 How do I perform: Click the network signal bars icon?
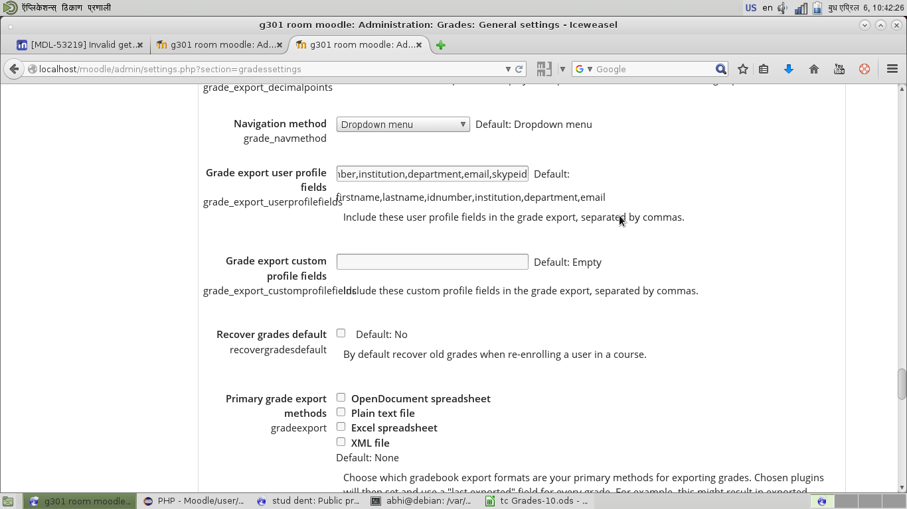click(801, 8)
